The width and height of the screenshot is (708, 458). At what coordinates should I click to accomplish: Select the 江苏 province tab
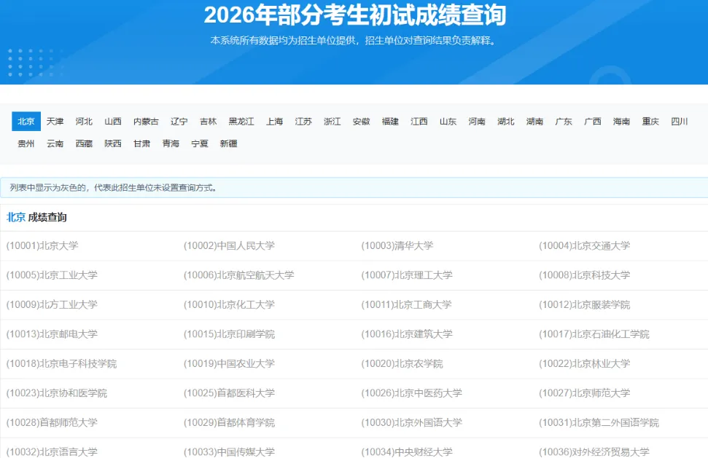click(303, 122)
